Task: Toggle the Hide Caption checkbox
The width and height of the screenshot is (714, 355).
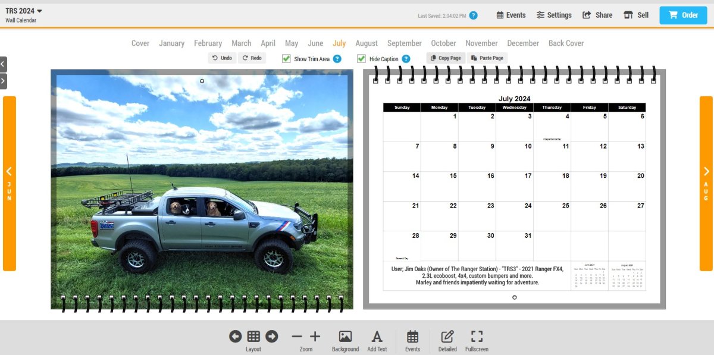Action: [x=361, y=59]
